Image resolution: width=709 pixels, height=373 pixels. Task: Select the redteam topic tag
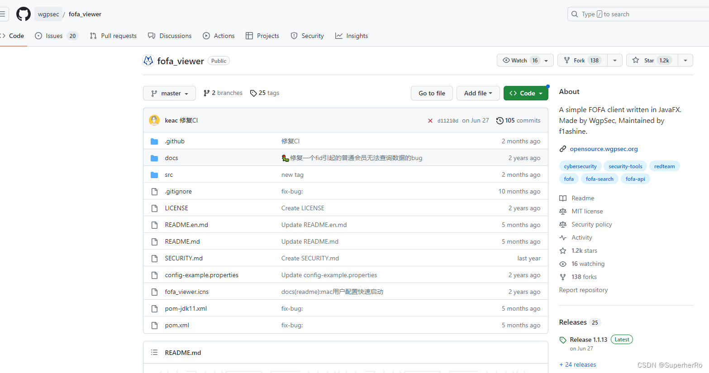tap(664, 166)
